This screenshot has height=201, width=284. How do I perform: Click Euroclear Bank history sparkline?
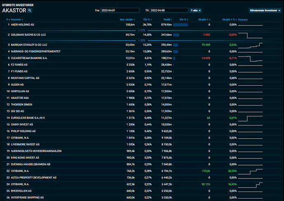pos(250,119)
